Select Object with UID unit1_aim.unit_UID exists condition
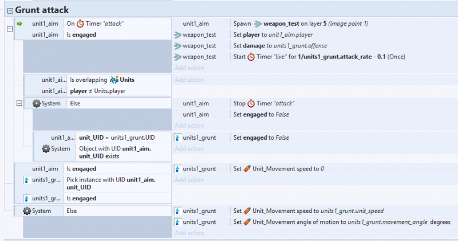 coord(115,152)
